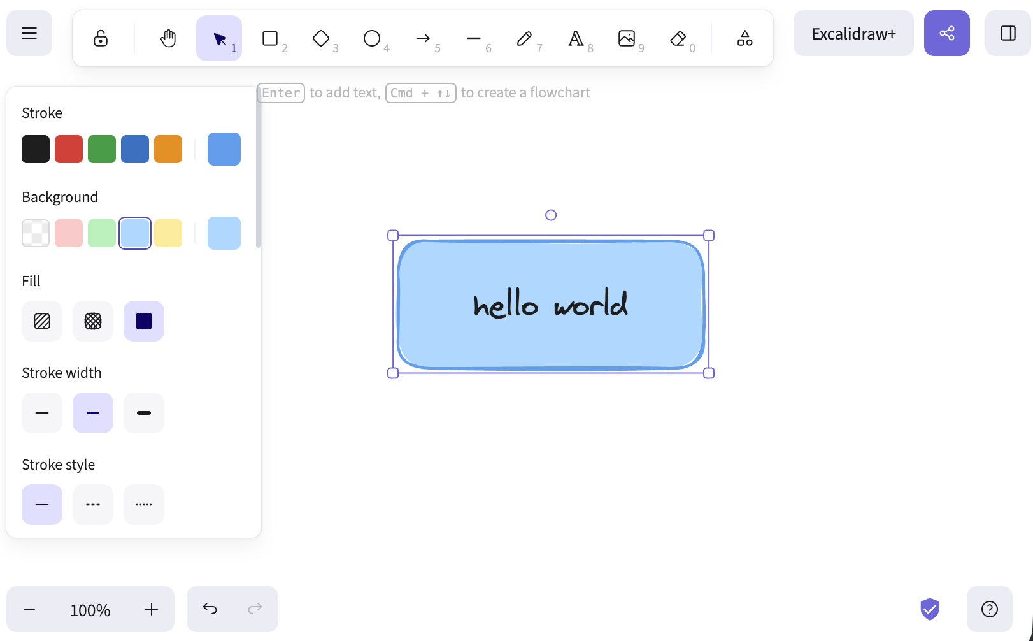Screen dimensions: 1033x641
Task: Toggle the keep-selected-tool lock
Action: pyautogui.click(x=100, y=38)
